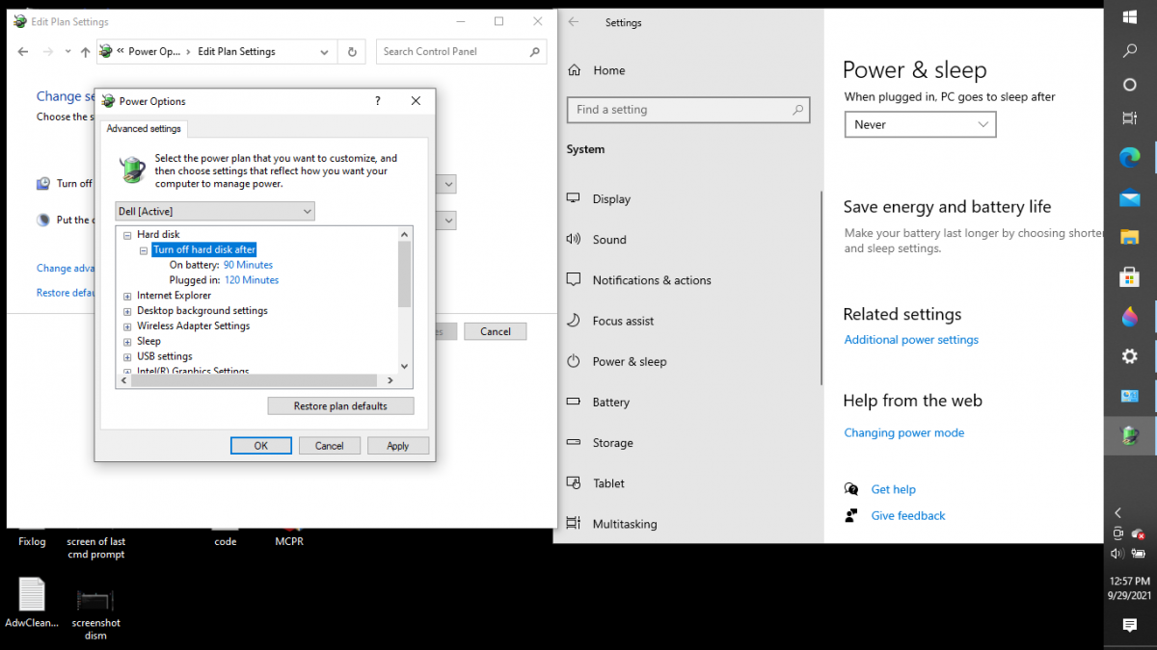Open the sleep after Never dropdown
Image resolution: width=1157 pixels, height=650 pixels.
[920, 124]
